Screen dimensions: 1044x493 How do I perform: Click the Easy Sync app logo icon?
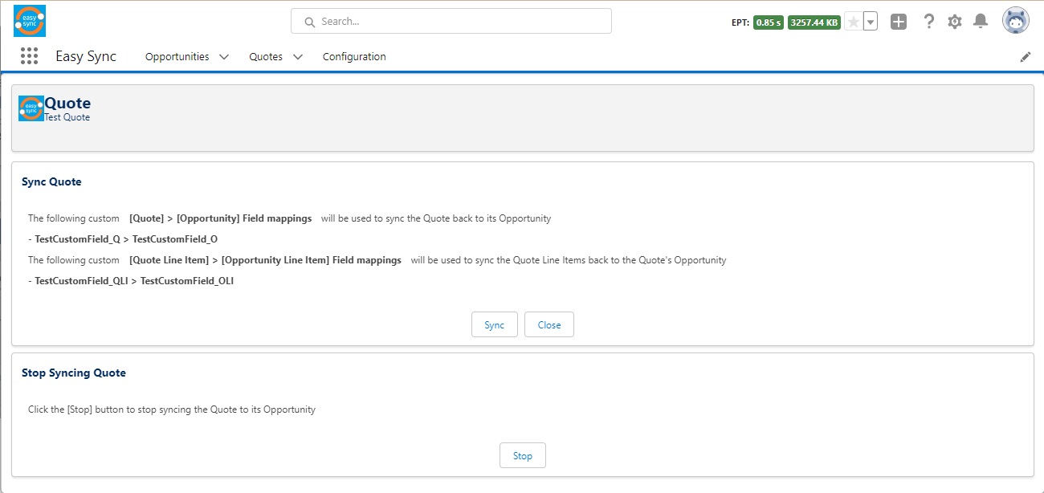coord(28,21)
